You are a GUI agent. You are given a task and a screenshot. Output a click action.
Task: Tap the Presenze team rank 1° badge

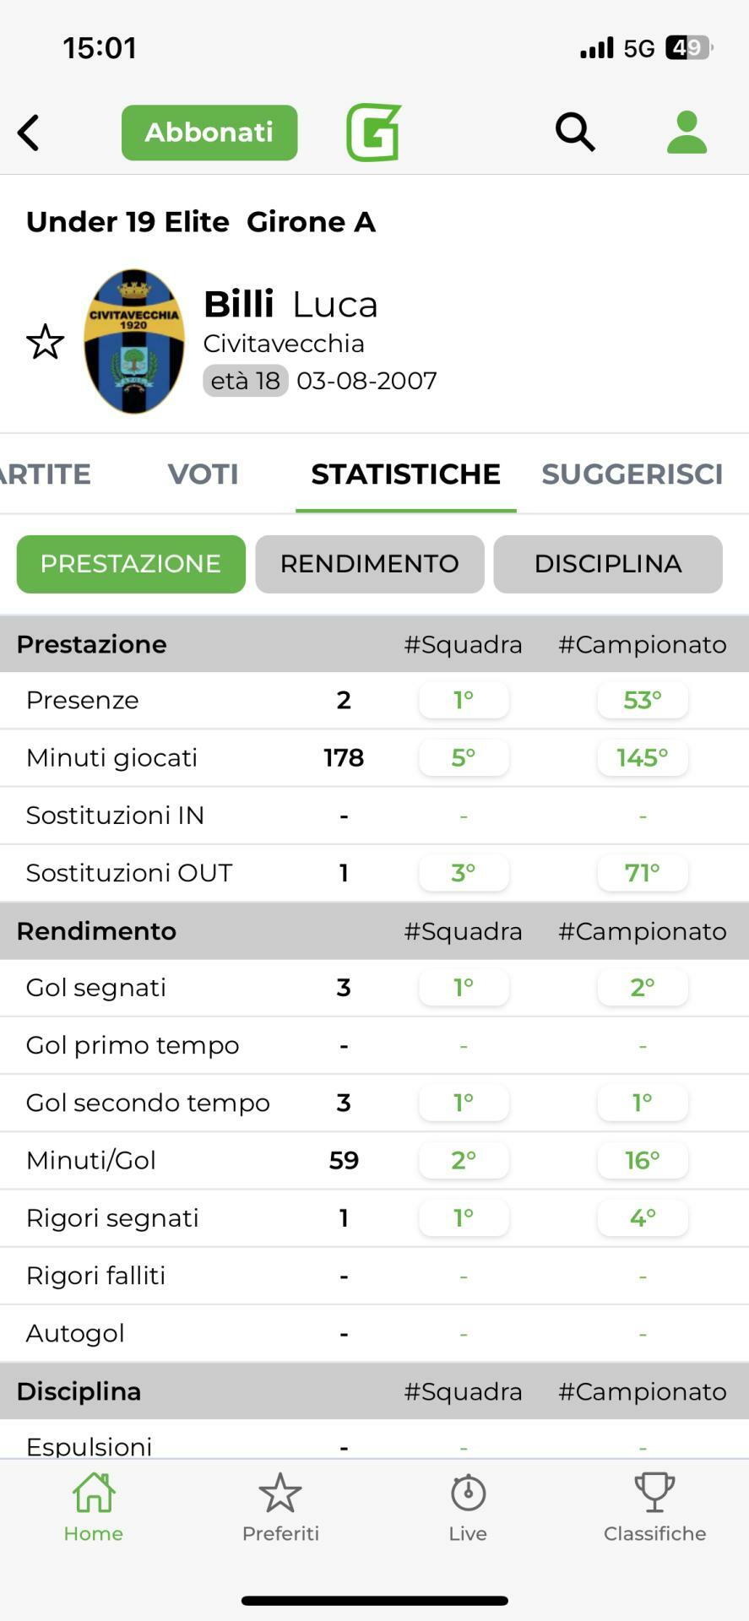click(464, 701)
